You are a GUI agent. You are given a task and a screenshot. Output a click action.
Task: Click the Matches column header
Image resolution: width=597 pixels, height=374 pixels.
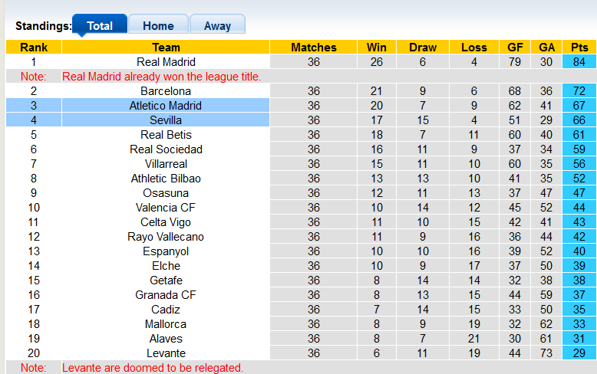click(313, 48)
